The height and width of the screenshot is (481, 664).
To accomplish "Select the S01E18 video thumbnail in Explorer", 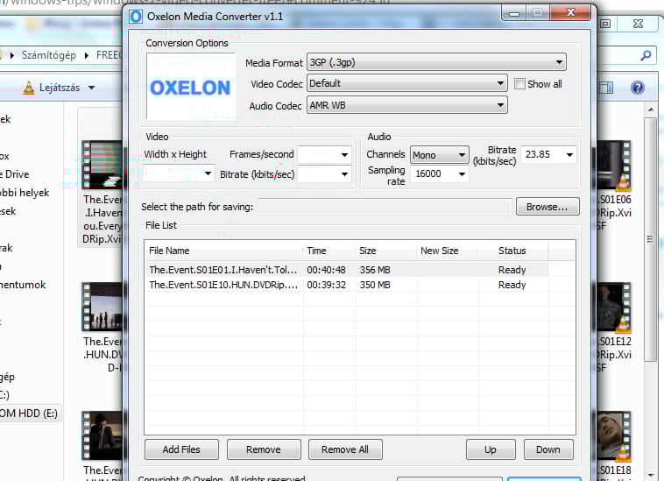I will point(614,436).
